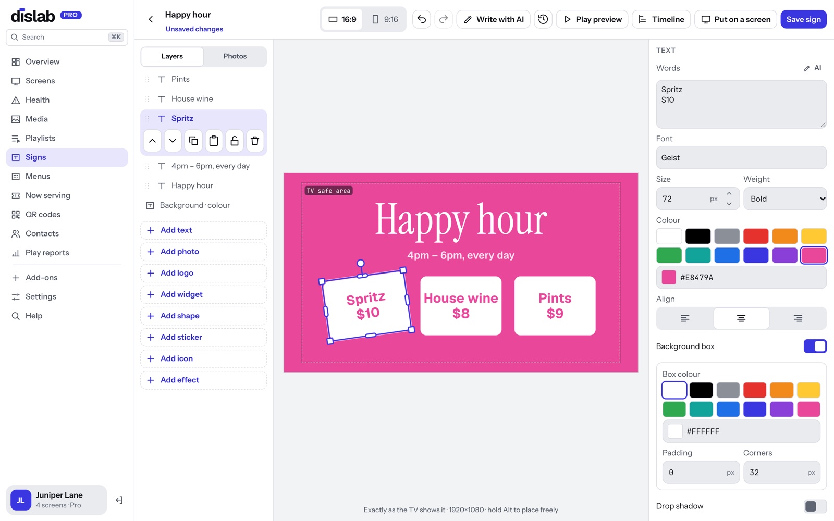
Task: Open Playlists in the sidebar
Action: point(67,138)
